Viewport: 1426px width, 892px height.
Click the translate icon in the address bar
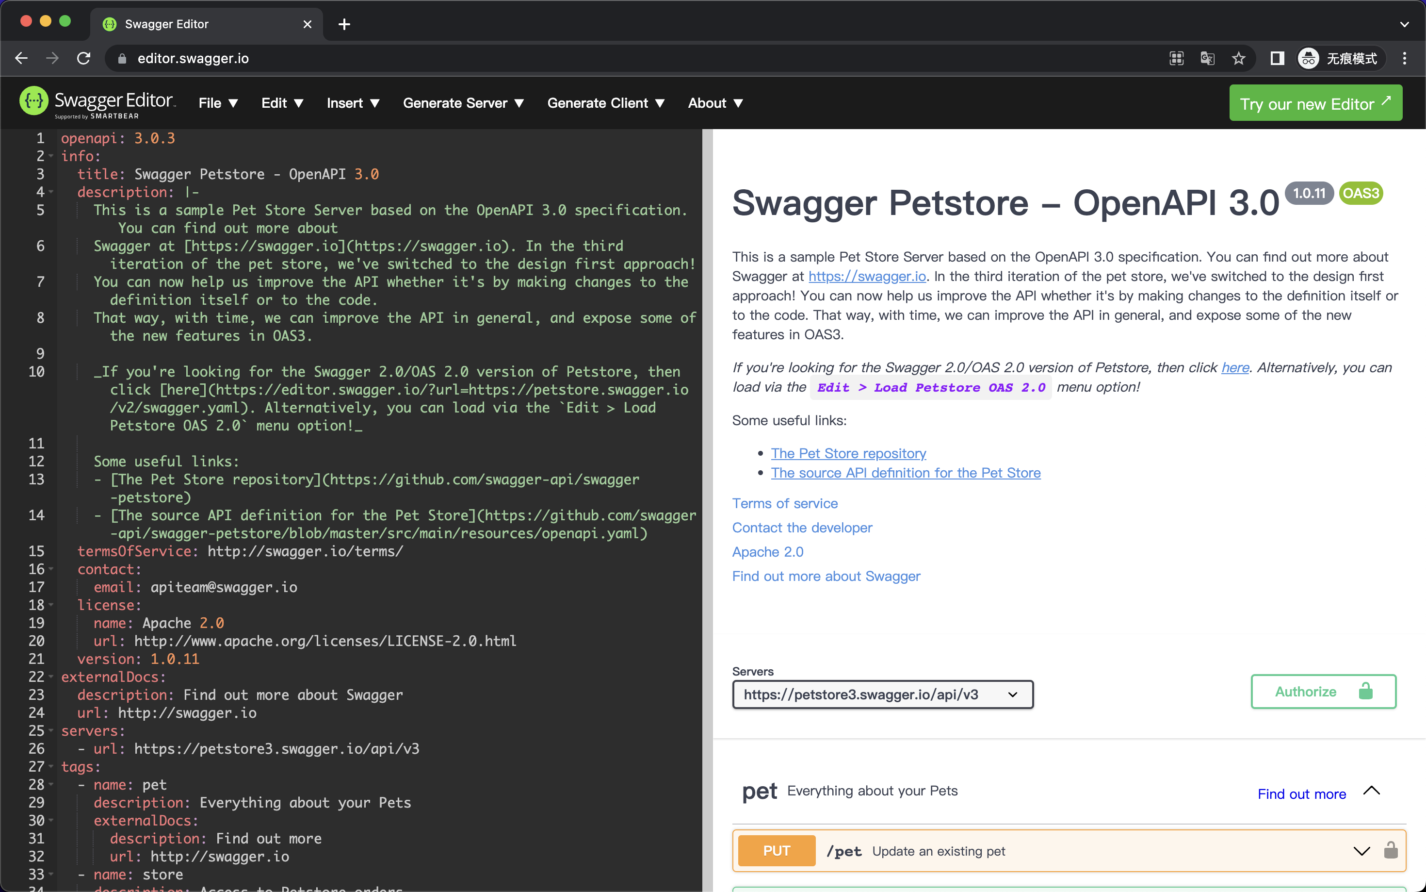1207,58
